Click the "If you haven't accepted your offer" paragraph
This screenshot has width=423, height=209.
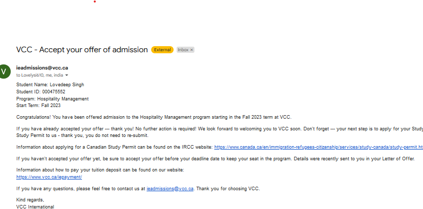pos(214,159)
